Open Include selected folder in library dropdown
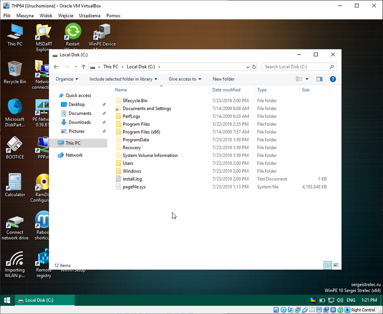This screenshot has height=314, width=383. 123,79
